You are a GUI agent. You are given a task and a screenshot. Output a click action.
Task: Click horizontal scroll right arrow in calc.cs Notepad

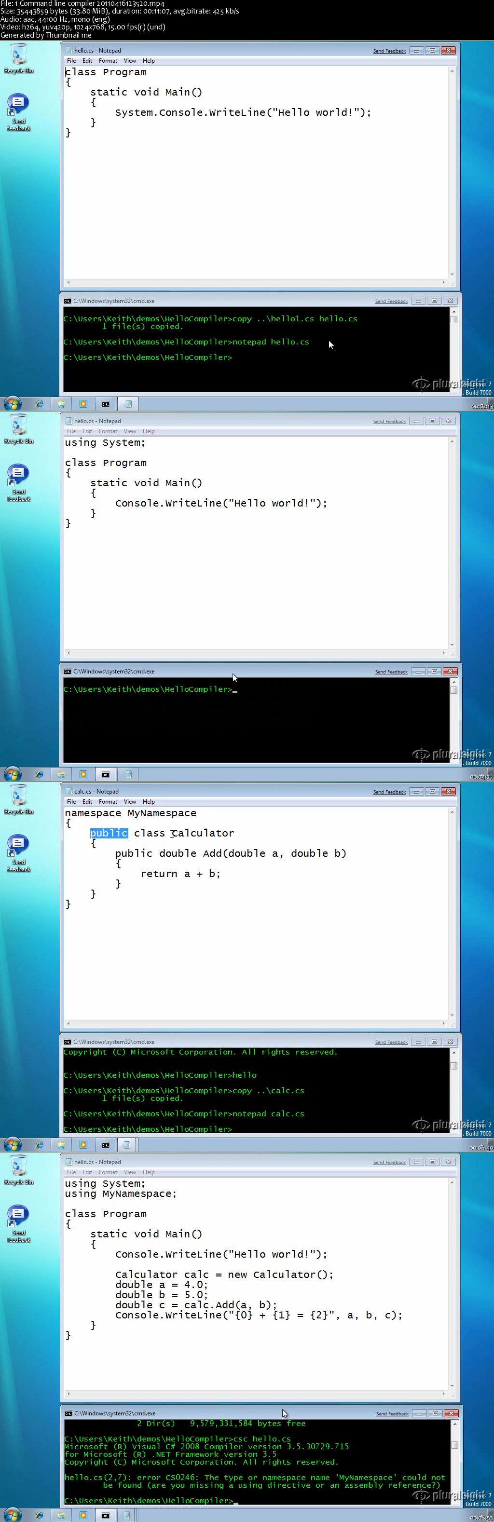(x=444, y=1023)
